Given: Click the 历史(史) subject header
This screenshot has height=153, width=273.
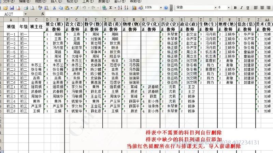Looking at the screenshot, I should tap(170, 24).
